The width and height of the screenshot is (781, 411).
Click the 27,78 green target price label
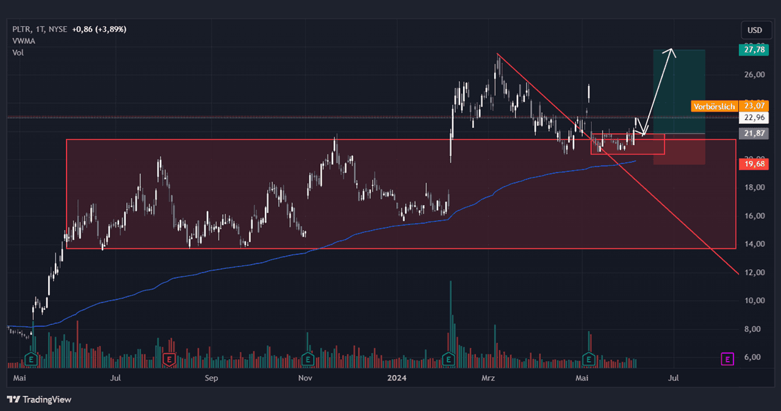[x=755, y=50]
